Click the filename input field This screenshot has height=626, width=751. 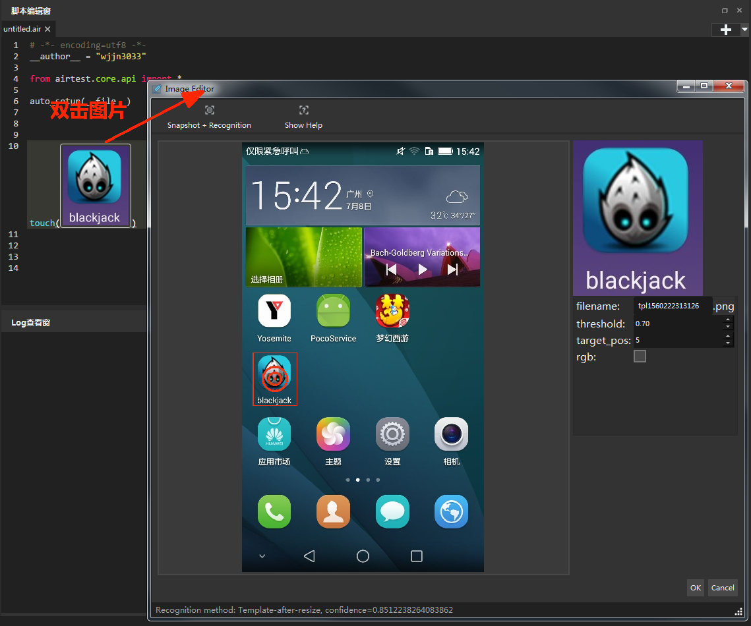pyautogui.click(x=672, y=306)
